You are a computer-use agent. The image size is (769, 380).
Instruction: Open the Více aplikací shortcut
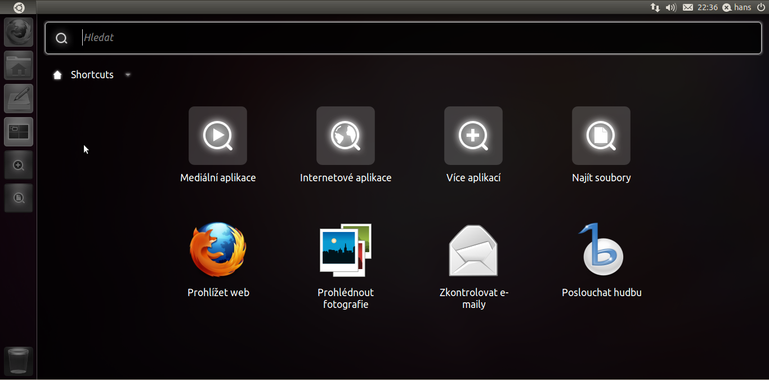pyautogui.click(x=473, y=136)
